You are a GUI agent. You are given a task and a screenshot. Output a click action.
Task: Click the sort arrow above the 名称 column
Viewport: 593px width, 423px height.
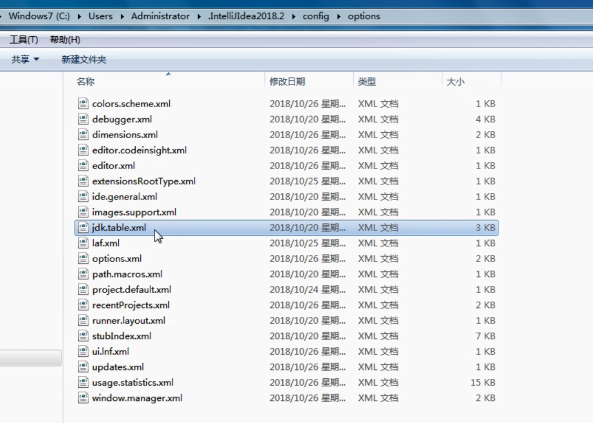tap(169, 75)
